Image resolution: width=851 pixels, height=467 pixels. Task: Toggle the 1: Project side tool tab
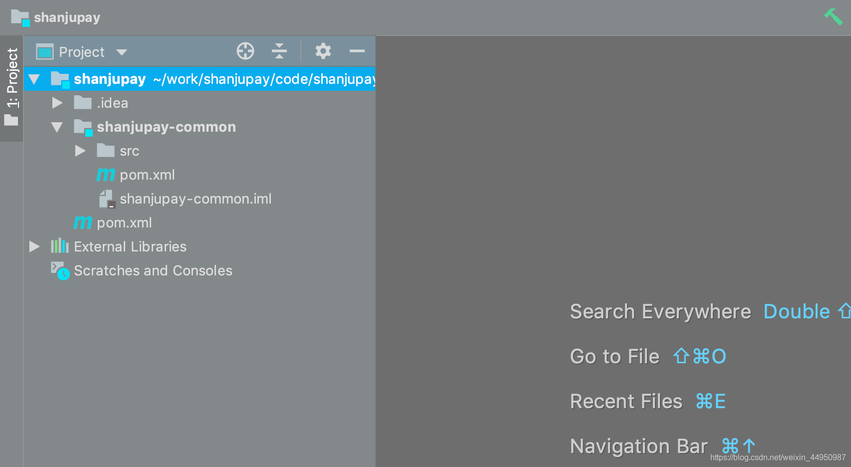(x=11, y=88)
